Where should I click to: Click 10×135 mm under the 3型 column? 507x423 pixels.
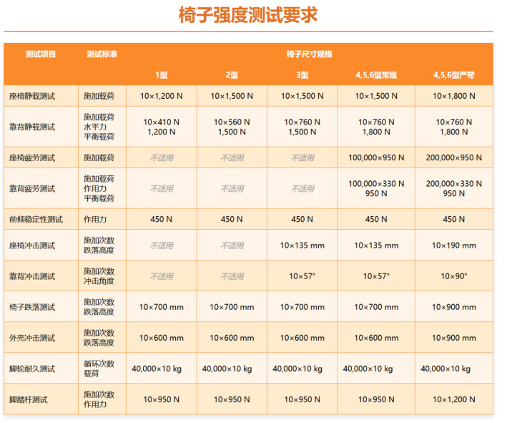(302, 245)
